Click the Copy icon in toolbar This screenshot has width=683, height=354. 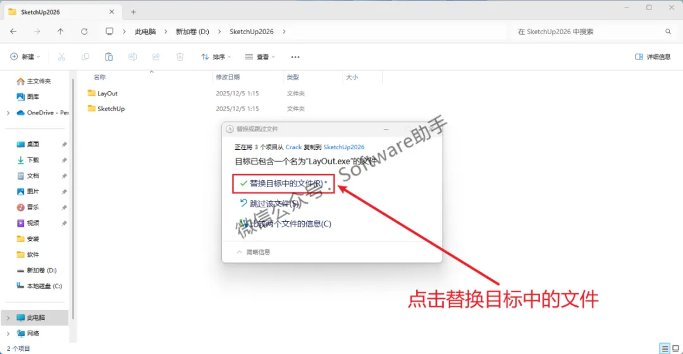click(x=85, y=57)
